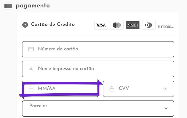This screenshot has height=118, width=187.
Task: Click the "E mais..." link
Action: 166,27
